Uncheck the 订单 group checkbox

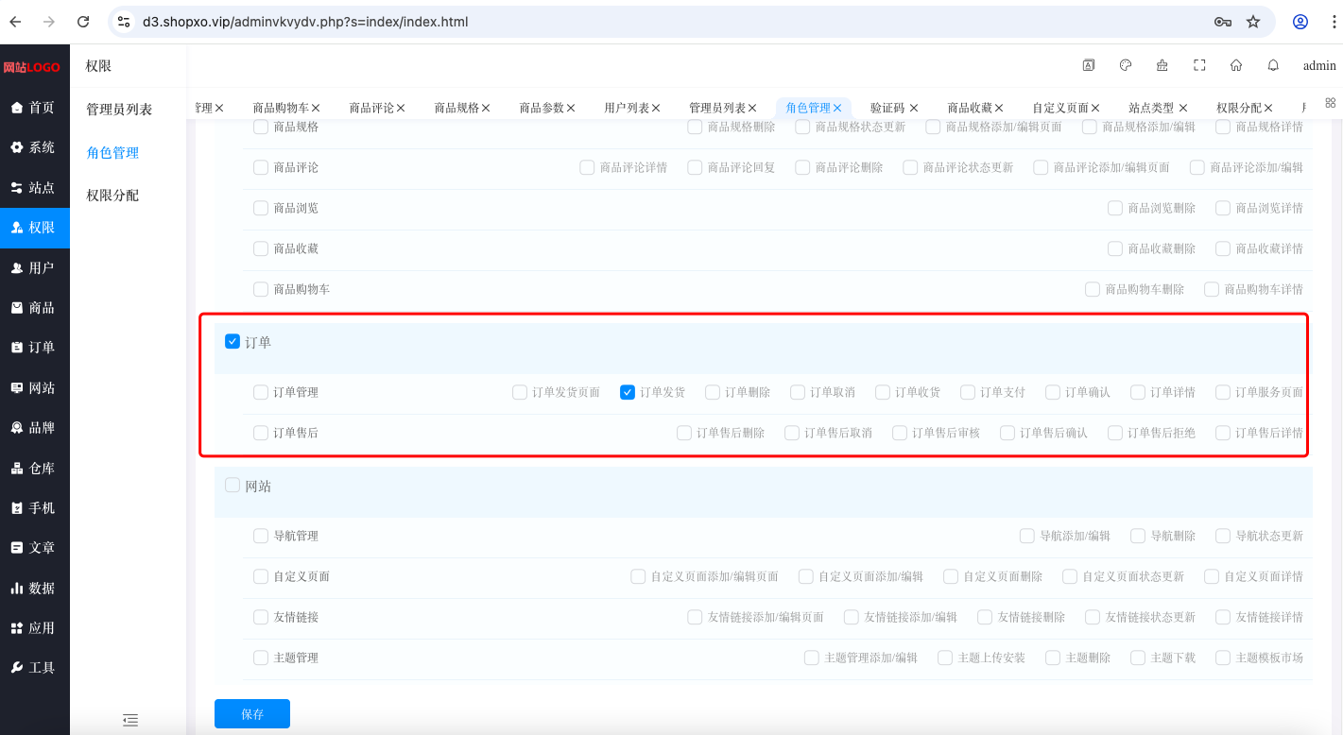(x=232, y=342)
